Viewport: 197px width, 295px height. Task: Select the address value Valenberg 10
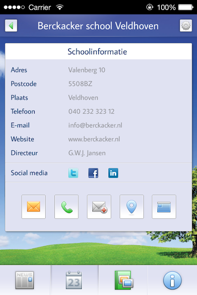(87, 70)
